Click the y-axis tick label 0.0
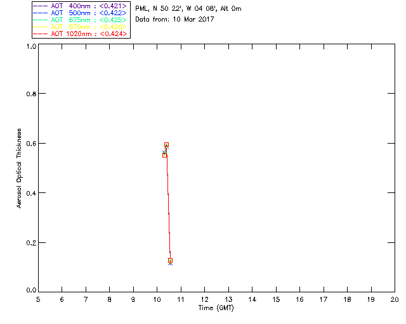Screen dimensions: 406x324 click(x=31, y=290)
